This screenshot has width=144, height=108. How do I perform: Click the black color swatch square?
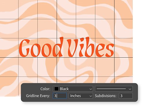point(56,89)
